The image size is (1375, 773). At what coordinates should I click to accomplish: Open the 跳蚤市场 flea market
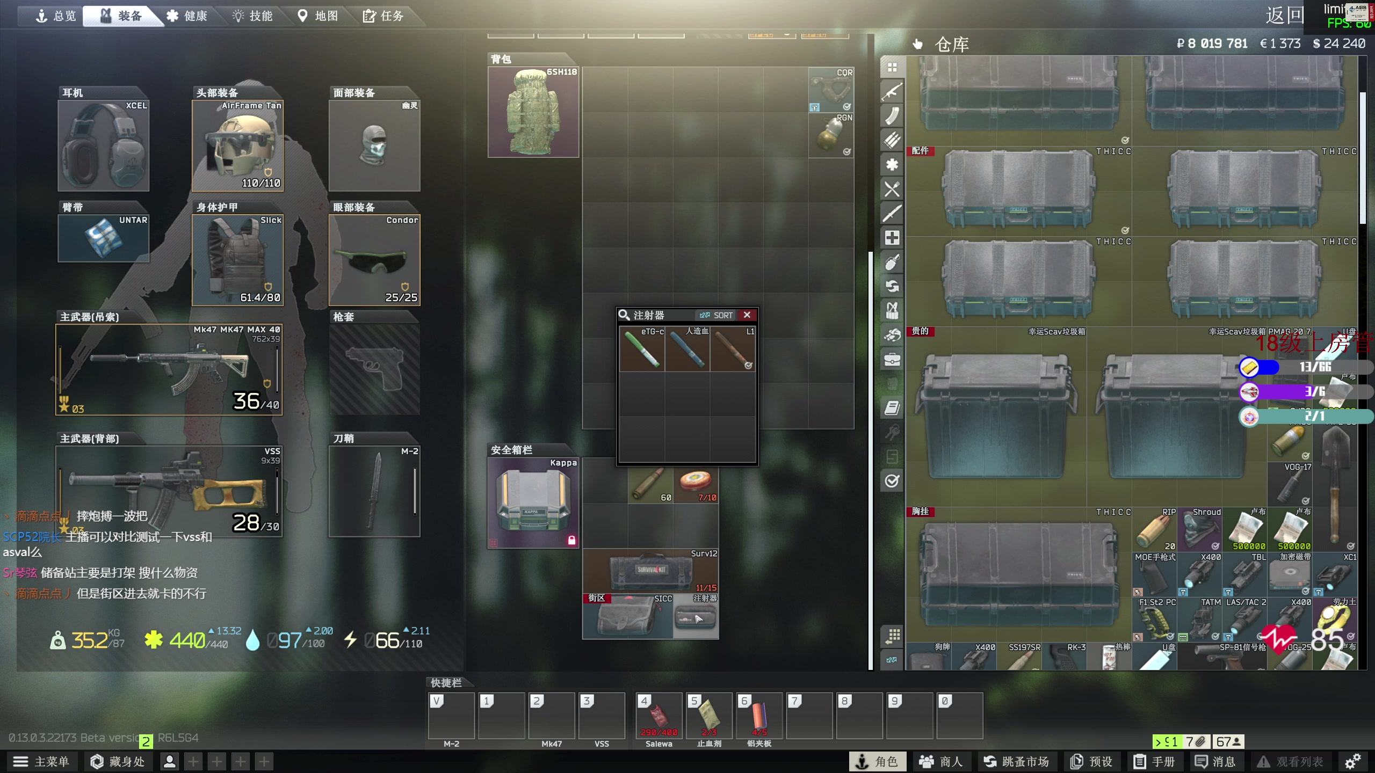[x=1016, y=761]
